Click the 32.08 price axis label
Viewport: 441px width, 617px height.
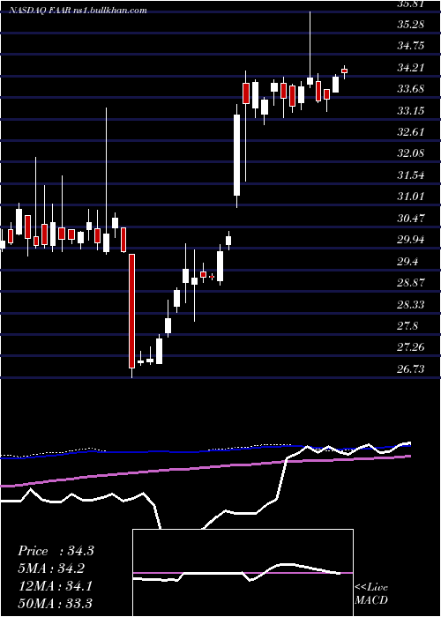pyautogui.click(x=410, y=153)
